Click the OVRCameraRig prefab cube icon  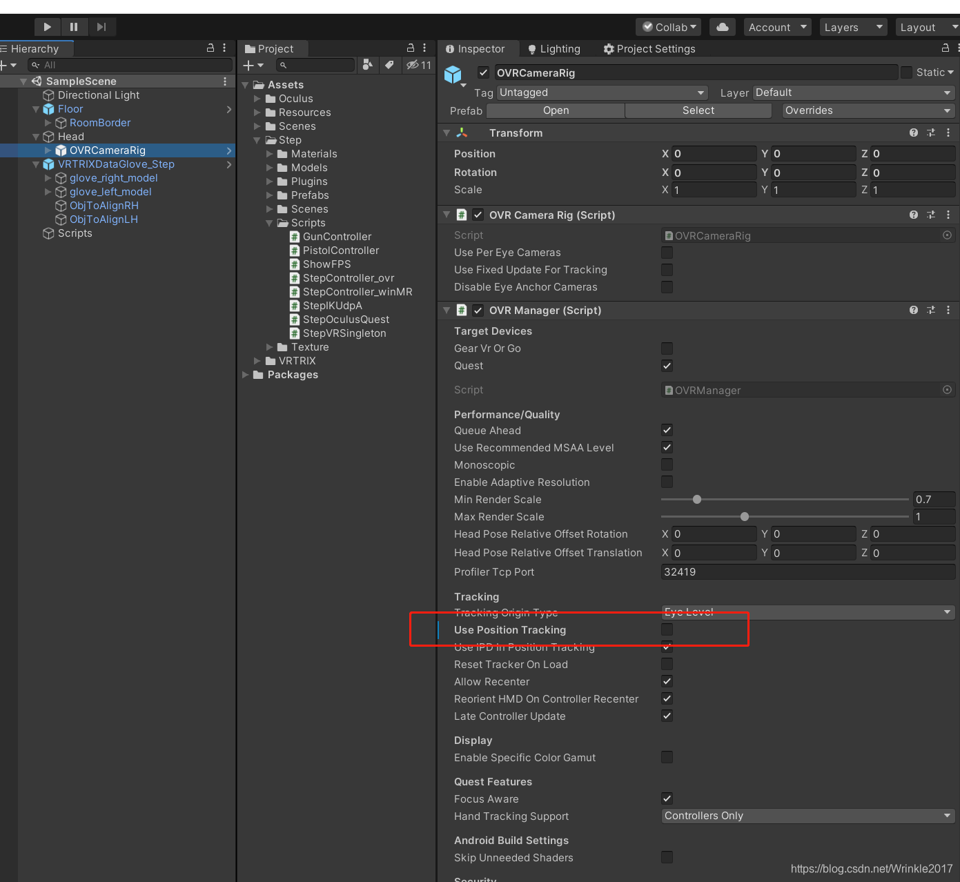click(x=453, y=74)
